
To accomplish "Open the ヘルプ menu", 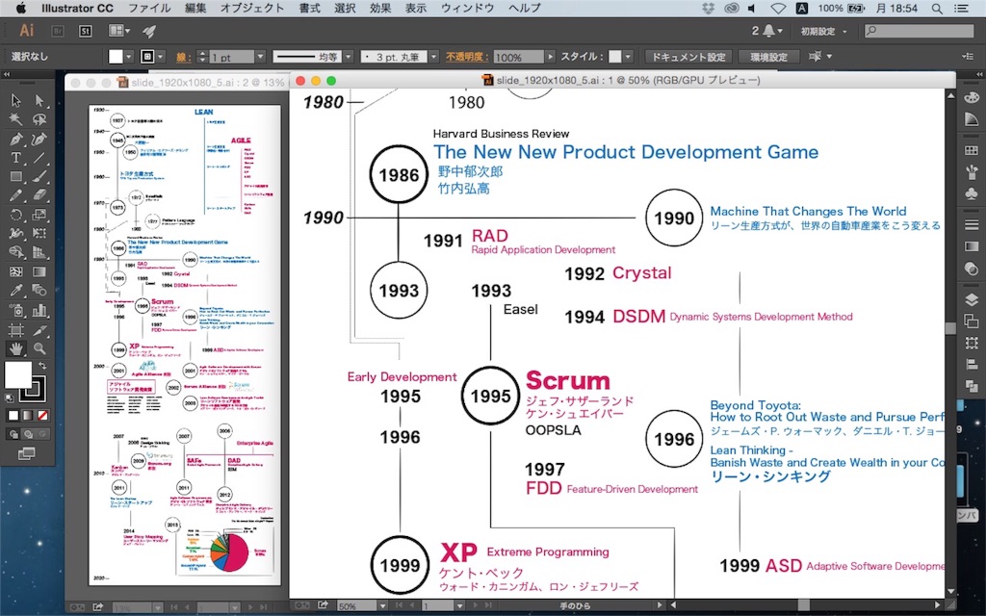I will 524,8.
